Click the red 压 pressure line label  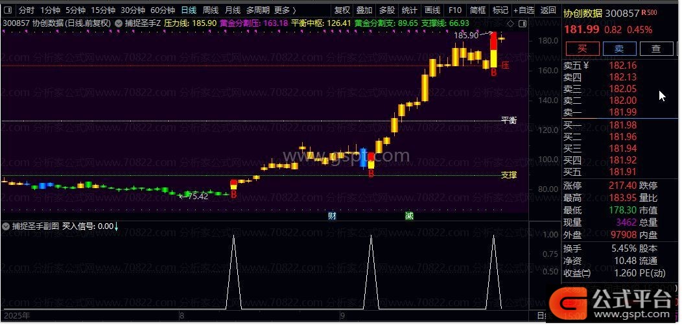coord(505,66)
